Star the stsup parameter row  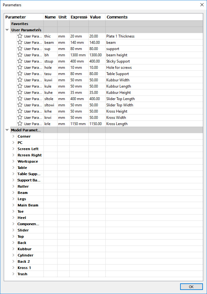pyautogui.click(x=20, y=61)
